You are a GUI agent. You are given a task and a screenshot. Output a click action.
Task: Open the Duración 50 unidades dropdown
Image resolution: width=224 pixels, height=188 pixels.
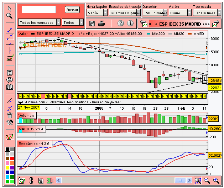pos(155,13)
